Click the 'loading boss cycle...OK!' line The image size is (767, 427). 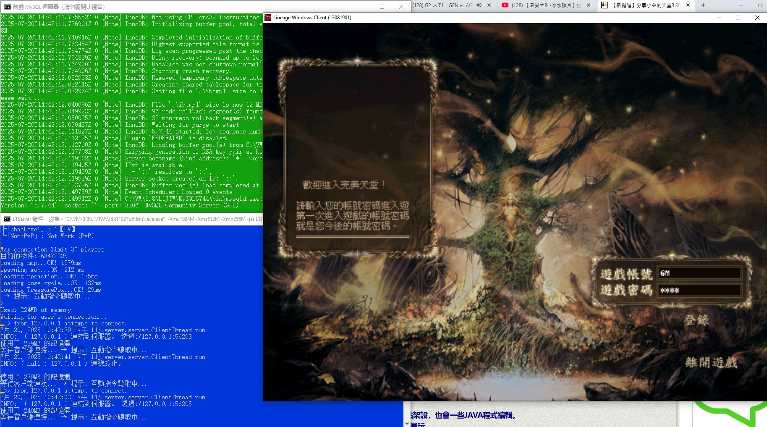pyautogui.click(x=51, y=283)
